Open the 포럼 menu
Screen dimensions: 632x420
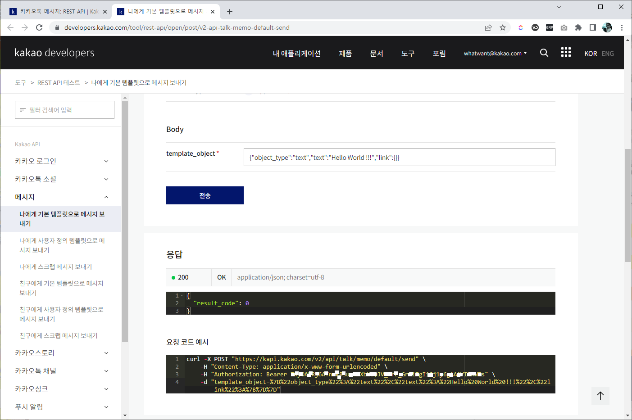click(439, 53)
